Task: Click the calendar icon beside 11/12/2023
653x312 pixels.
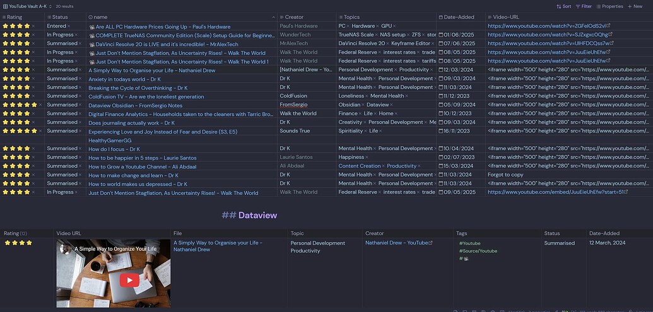Action: tap(440, 96)
